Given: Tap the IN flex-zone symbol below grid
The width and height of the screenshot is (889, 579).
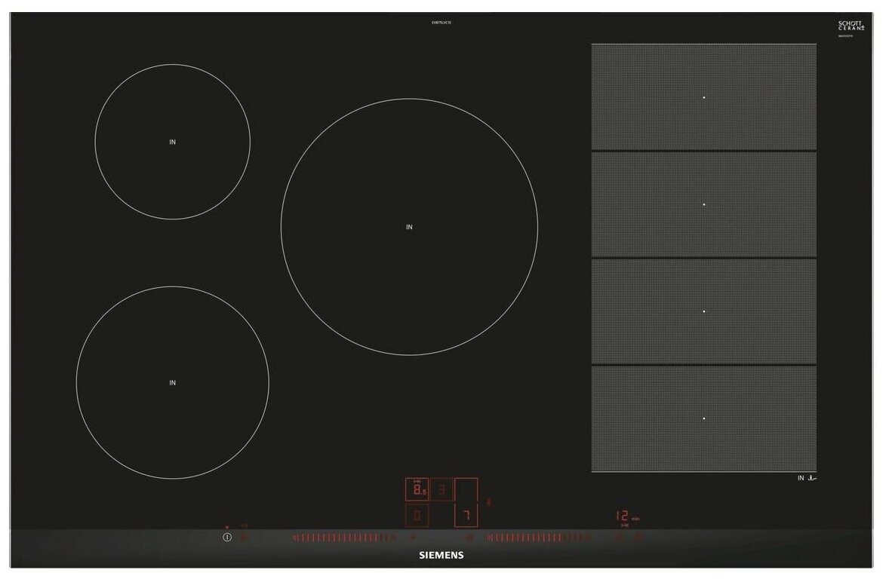Looking at the screenshot, I should (807, 478).
